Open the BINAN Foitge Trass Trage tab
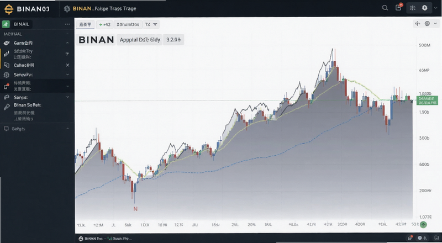Viewport: 442px width, 243px height. (104, 9)
